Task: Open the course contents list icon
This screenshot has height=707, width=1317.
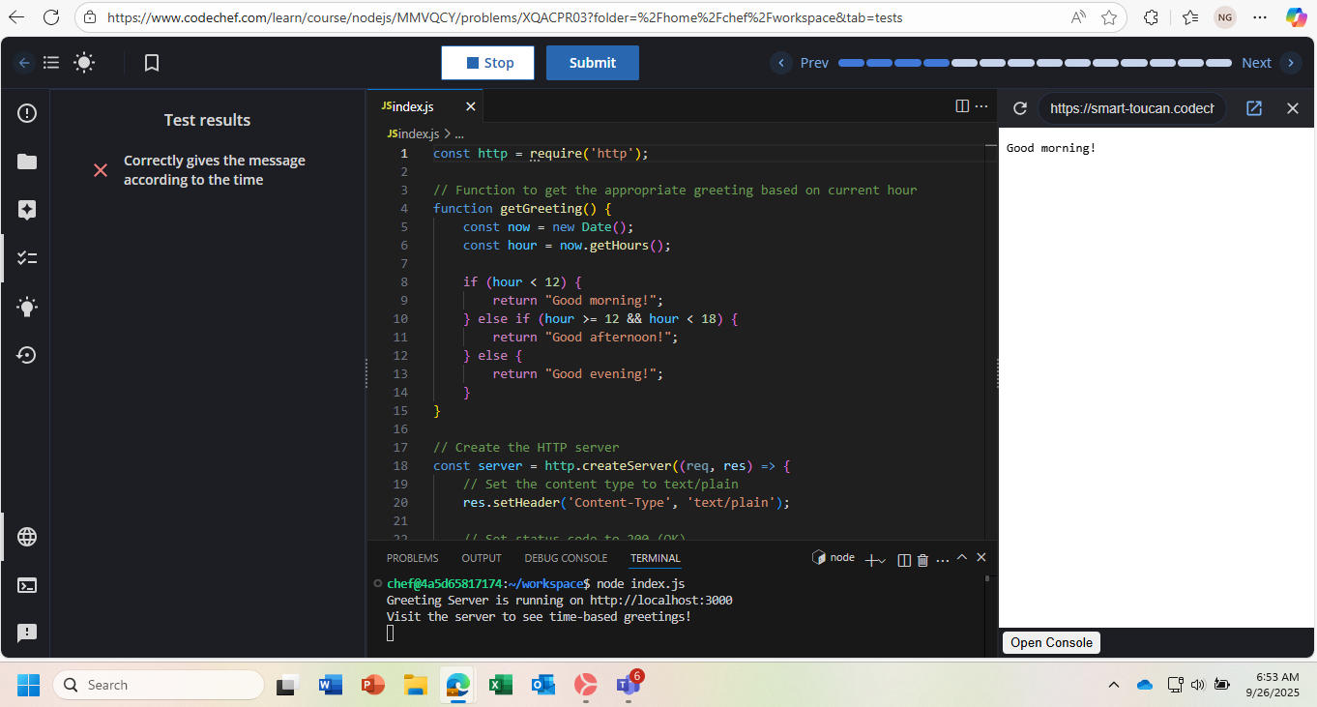Action: pos(51,63)
